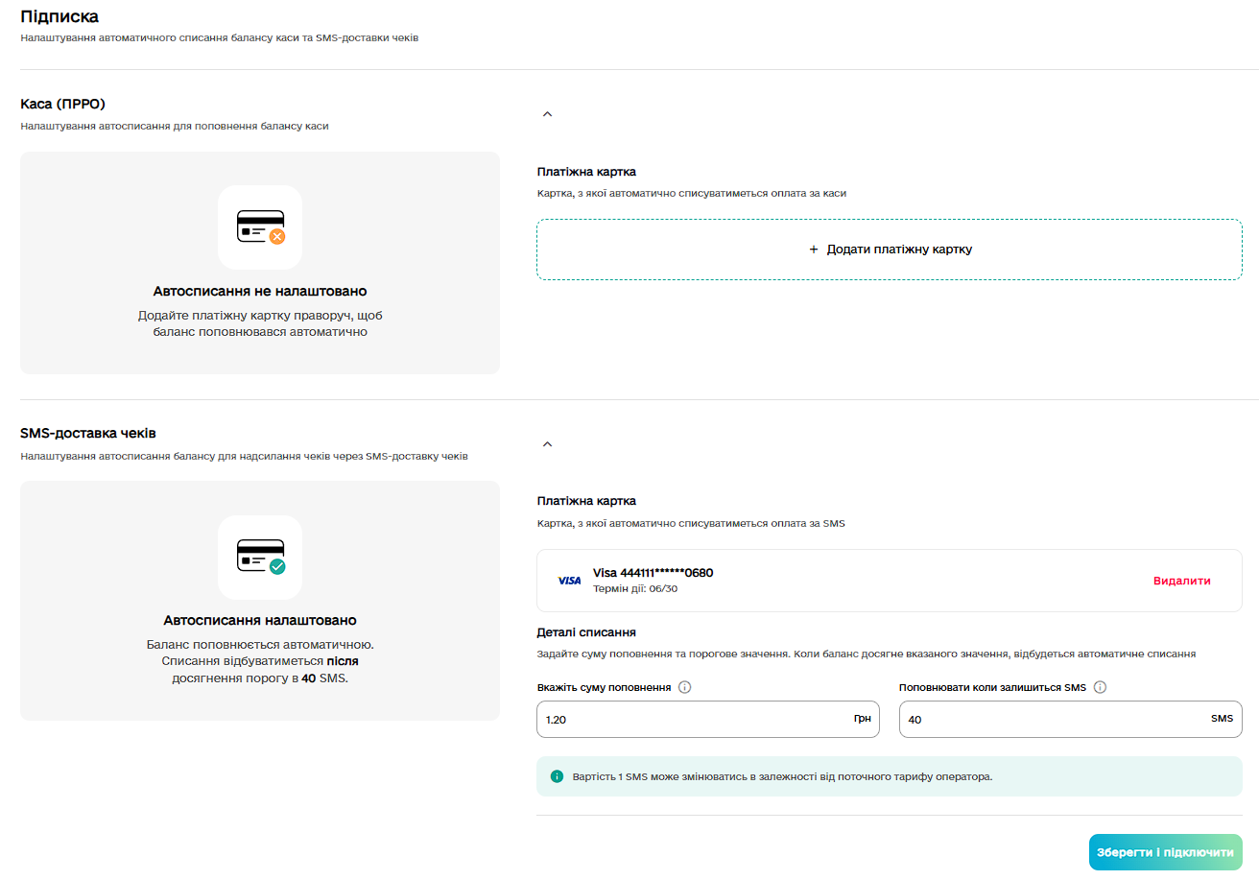Click the Грн currency suffix
This screenshot has width=1259, height=880.
[x=862, y=718]
